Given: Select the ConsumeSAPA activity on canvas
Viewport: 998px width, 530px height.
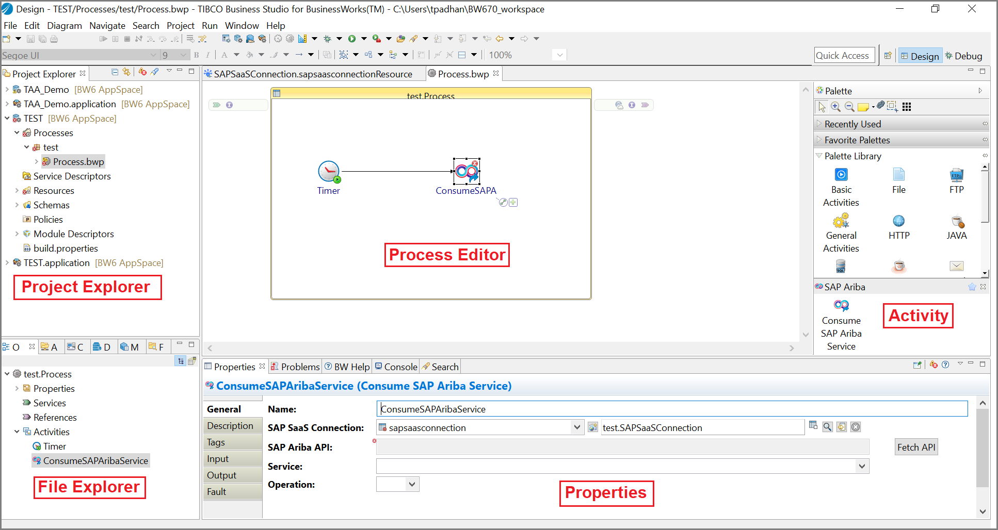Looking at the screenshot, I should (467, 172).
